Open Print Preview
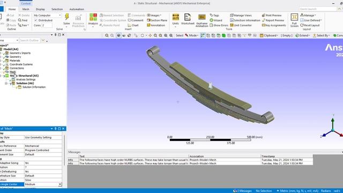Image resolution: width=343 pixels, height=193 pixels. pos(272,16)
